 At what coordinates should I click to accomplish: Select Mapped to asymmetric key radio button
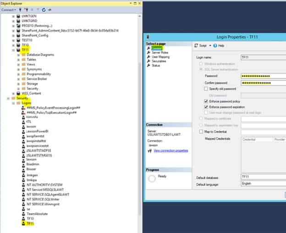[x=201, y=125]
